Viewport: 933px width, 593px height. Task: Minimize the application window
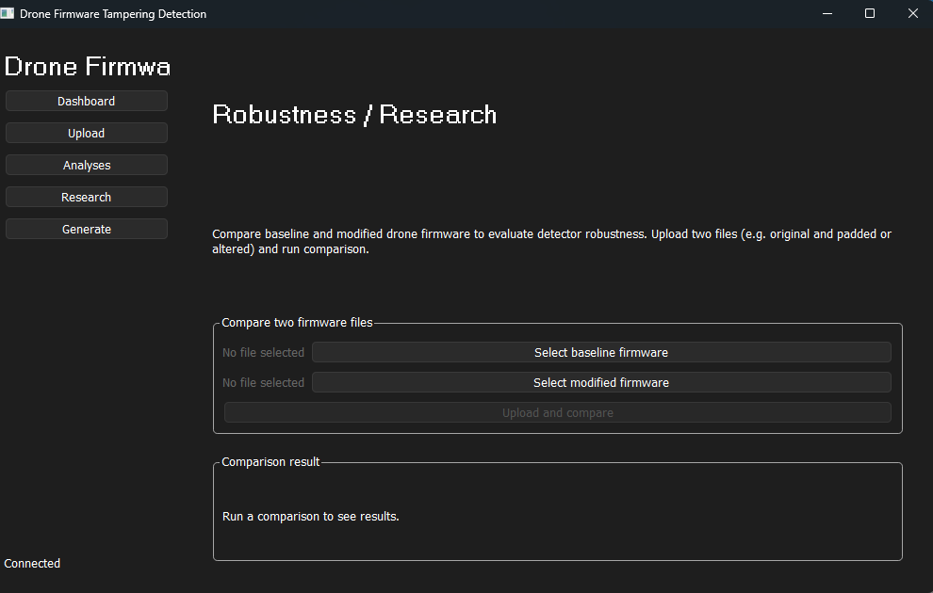827,13
